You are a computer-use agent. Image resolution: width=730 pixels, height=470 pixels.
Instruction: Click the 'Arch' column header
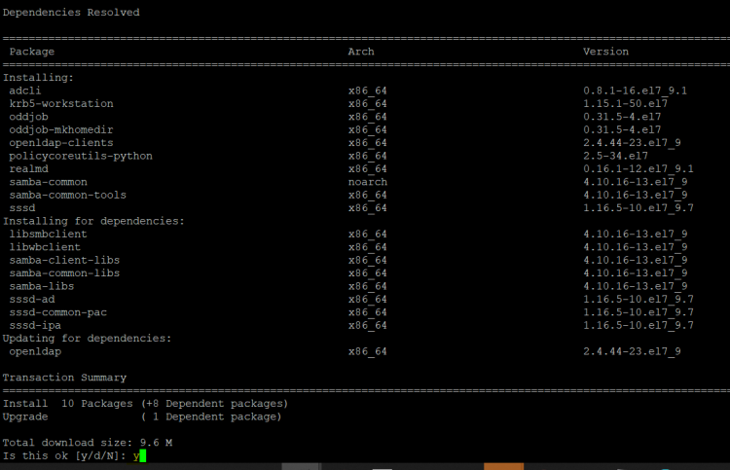[x=361, y=52]
